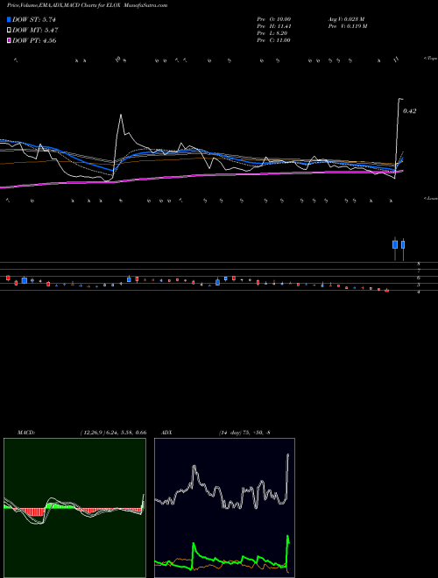Click the price line spike peak near 0.42
Image resolution: width=438 pixels, height=578 pixels.
coord(400,99)
